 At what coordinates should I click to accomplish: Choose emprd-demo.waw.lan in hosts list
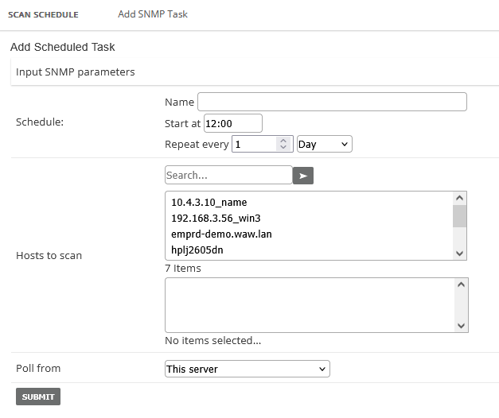click(221, 234)
